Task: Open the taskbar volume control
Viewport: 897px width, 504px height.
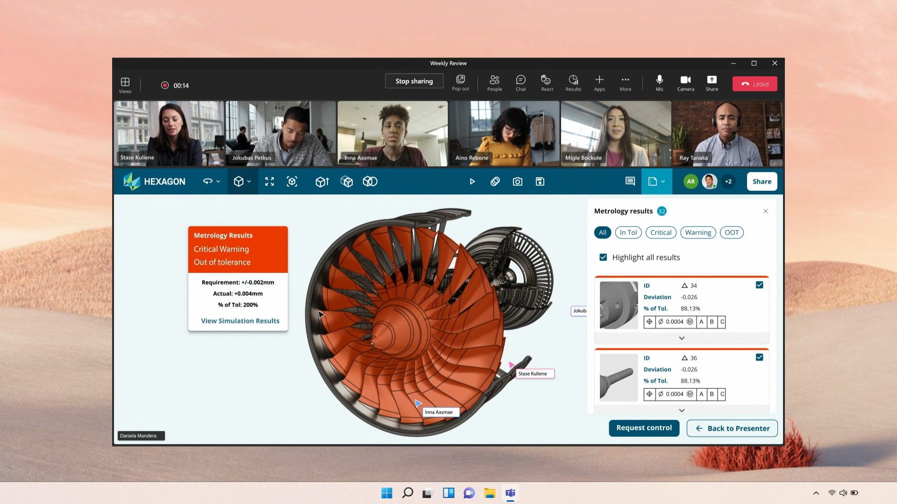Action: click(843, 493)
